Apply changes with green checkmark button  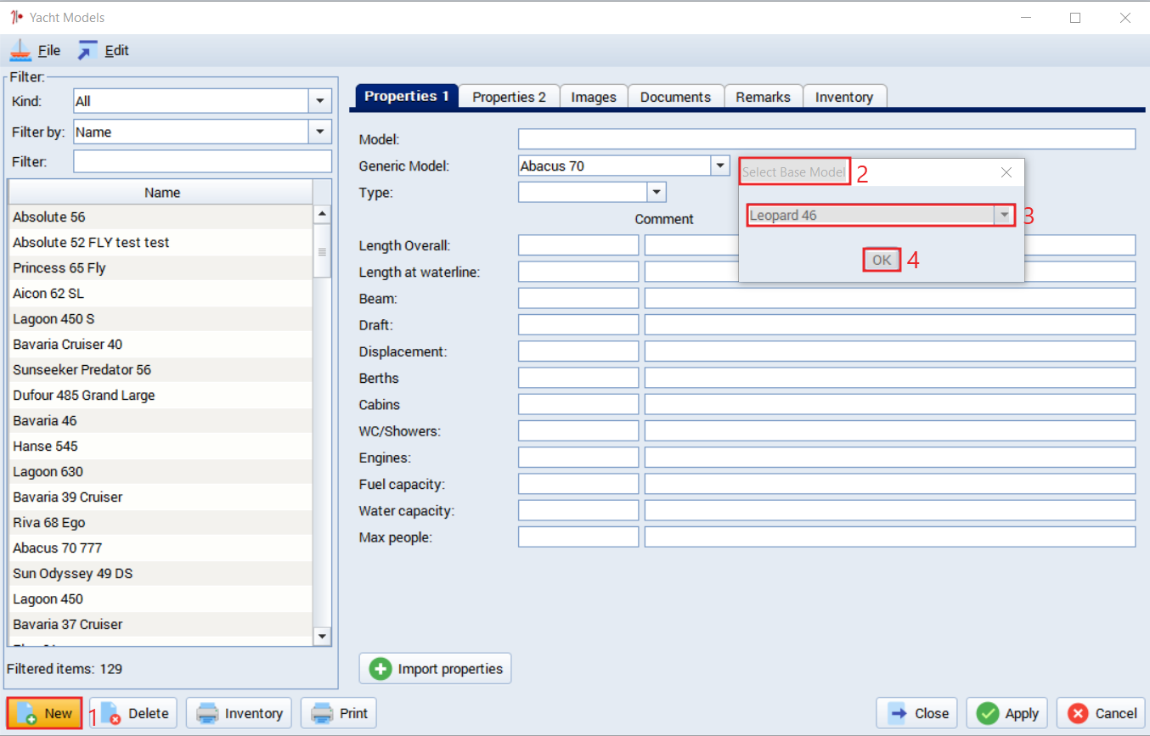(1007, 713)
